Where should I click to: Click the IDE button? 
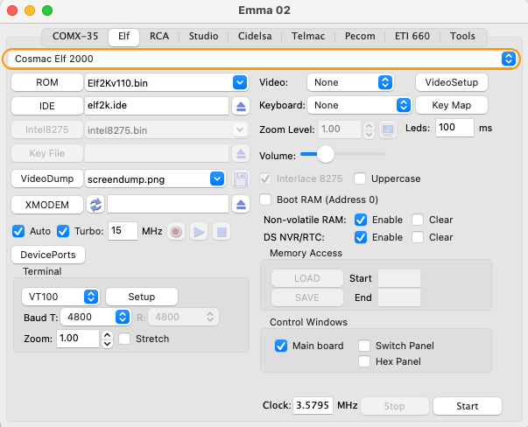[x=47, y=106]
